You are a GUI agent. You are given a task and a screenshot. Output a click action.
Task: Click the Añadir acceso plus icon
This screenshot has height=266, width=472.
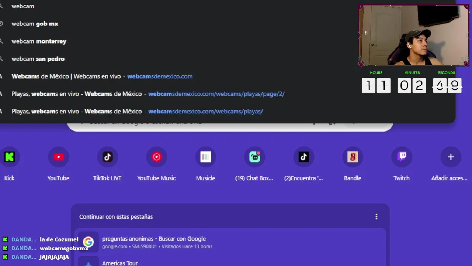point(451,157)
